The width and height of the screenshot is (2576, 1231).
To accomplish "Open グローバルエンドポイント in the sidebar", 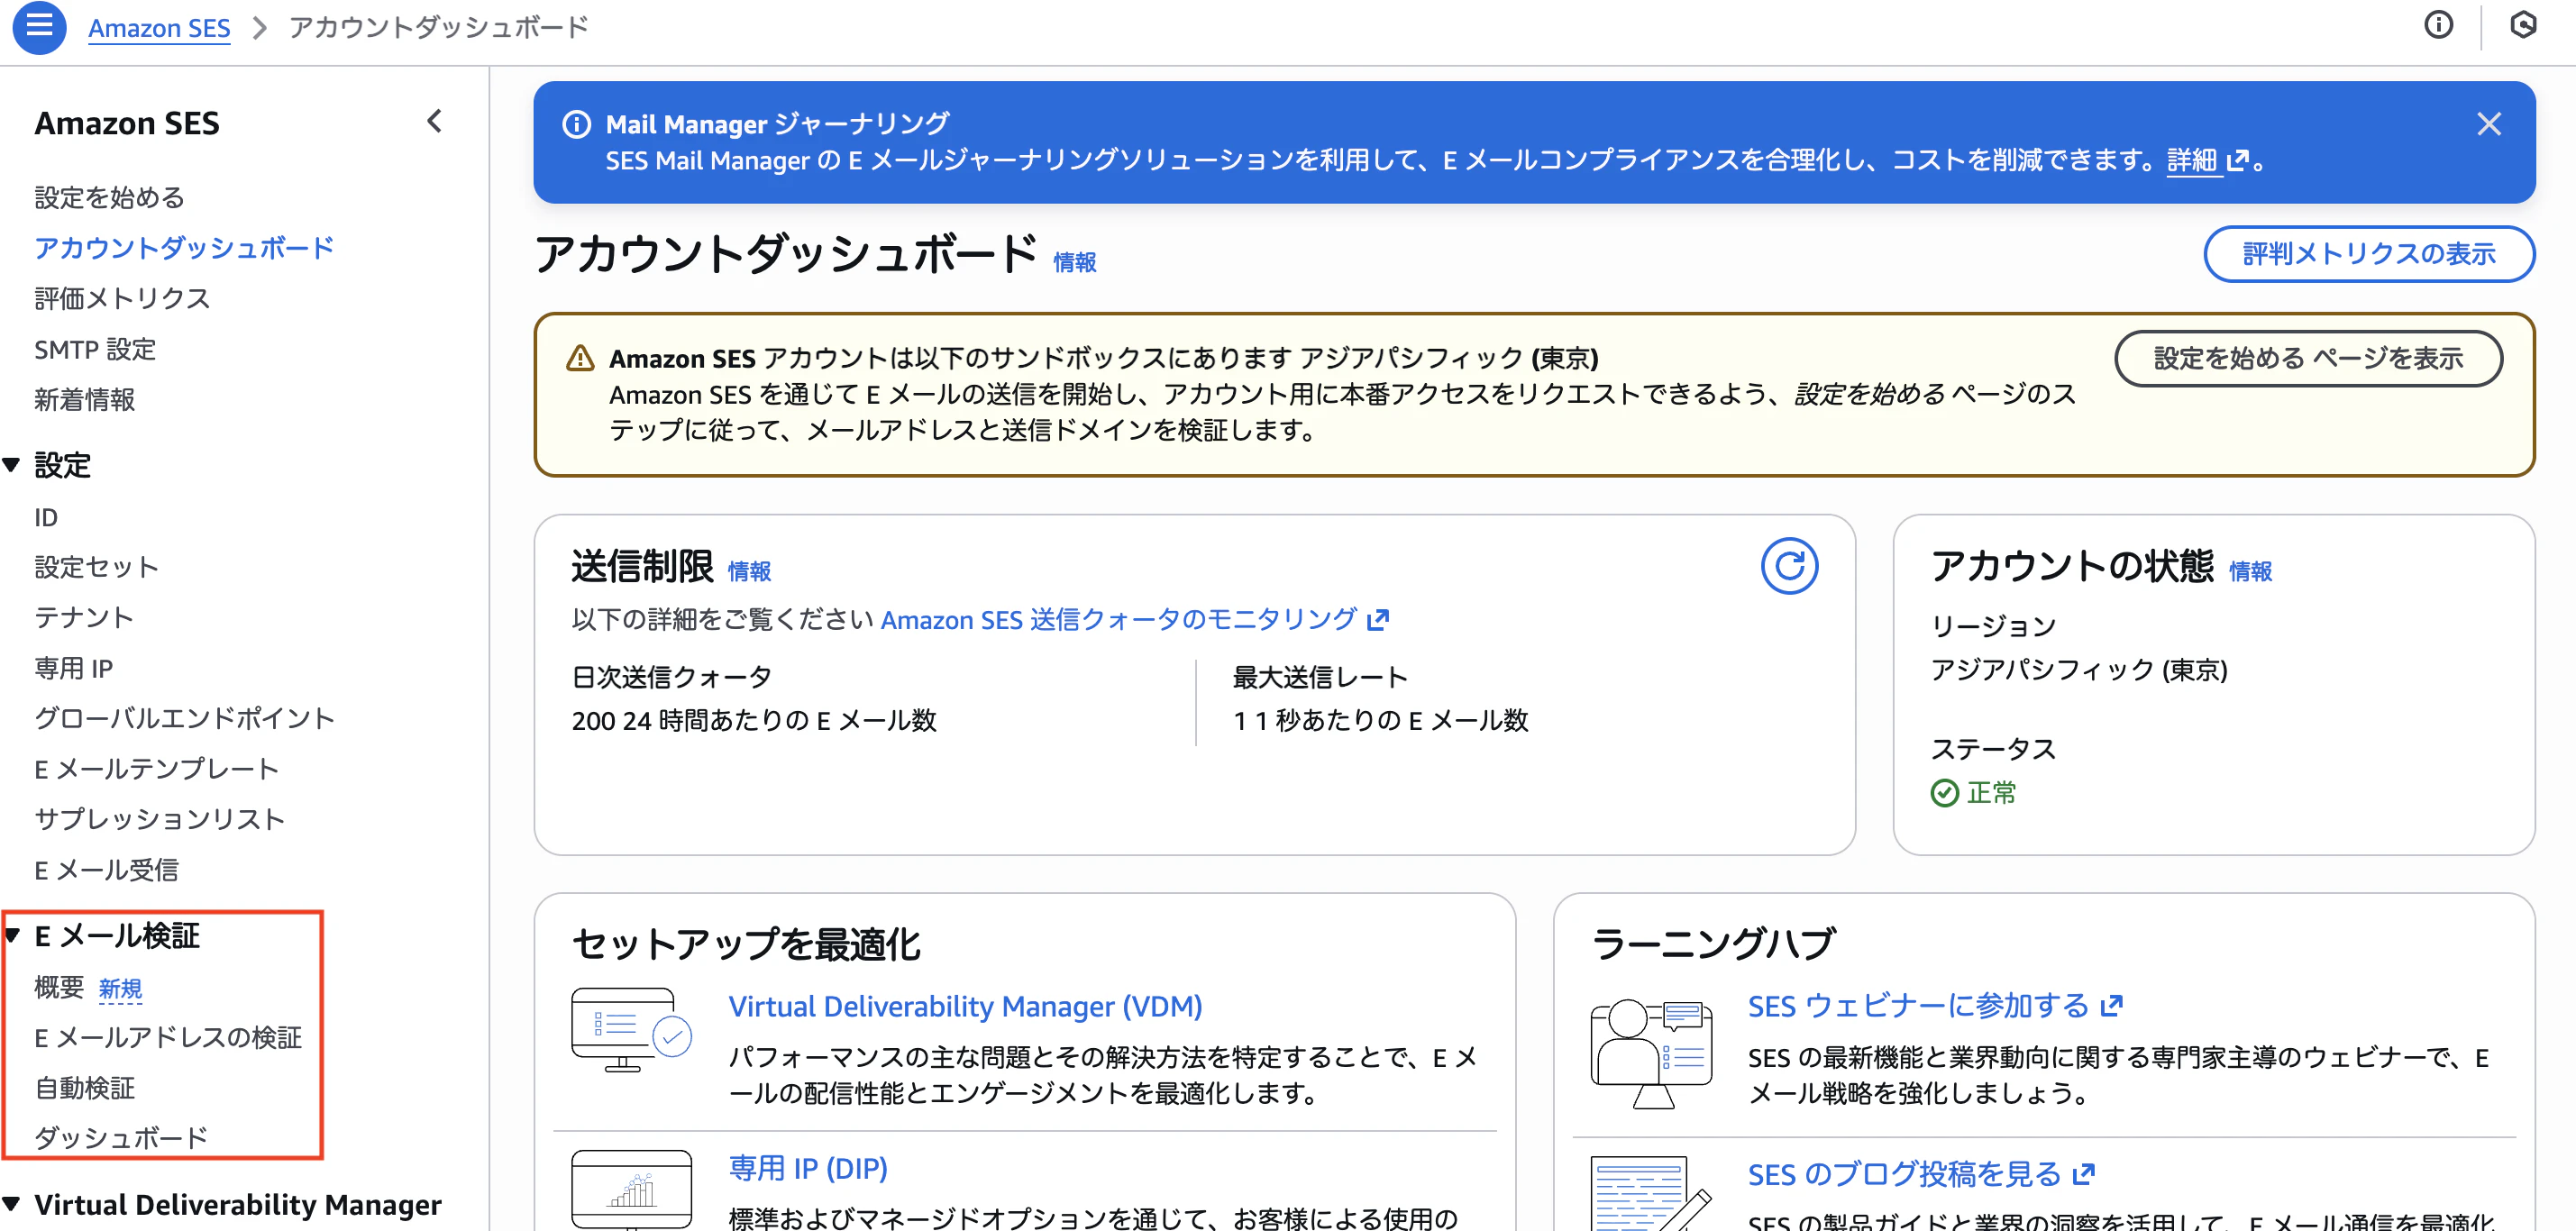I will coord(184,718).
